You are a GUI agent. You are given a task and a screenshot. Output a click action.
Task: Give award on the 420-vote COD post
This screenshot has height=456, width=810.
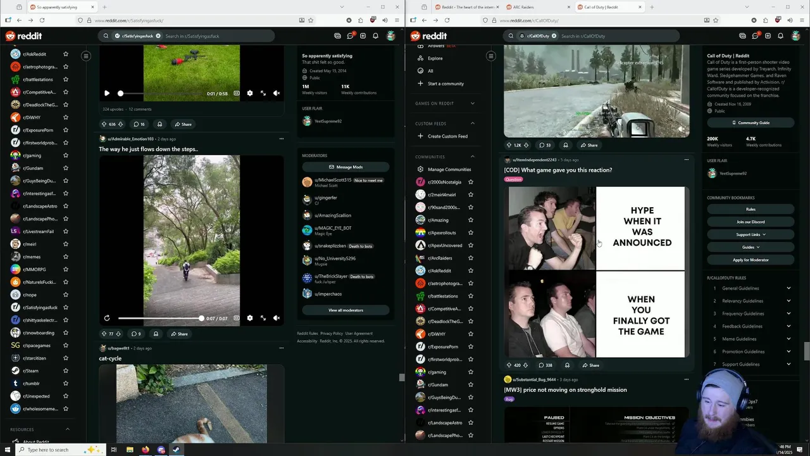point(567,365)
